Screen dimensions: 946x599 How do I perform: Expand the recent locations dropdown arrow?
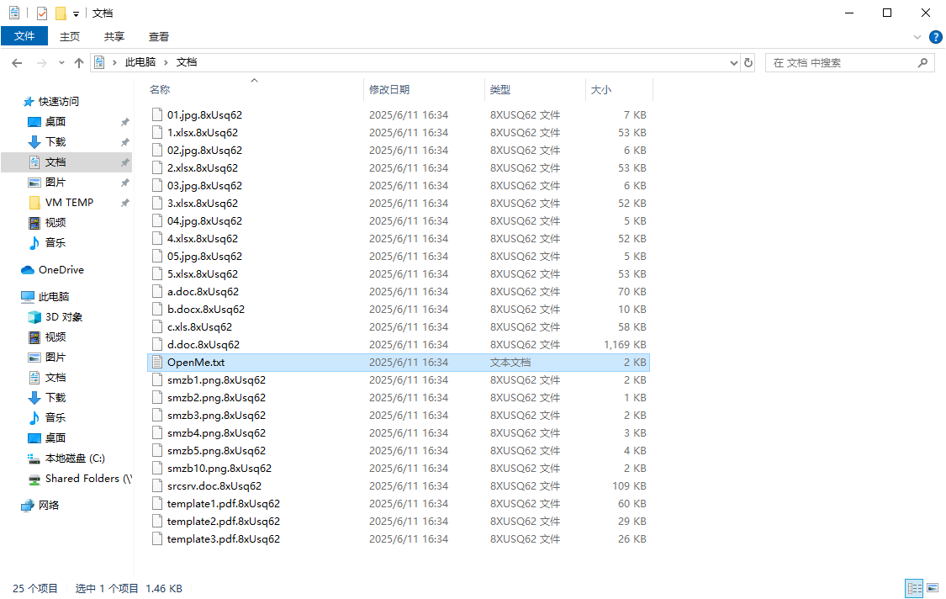click(x=61, y=63)
